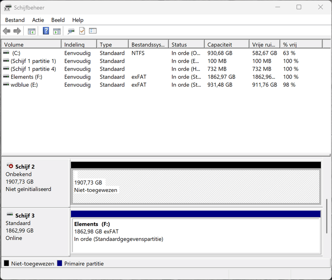Open Help via the question mark icon
Screen dimensions: 332x280
[46, 31]
